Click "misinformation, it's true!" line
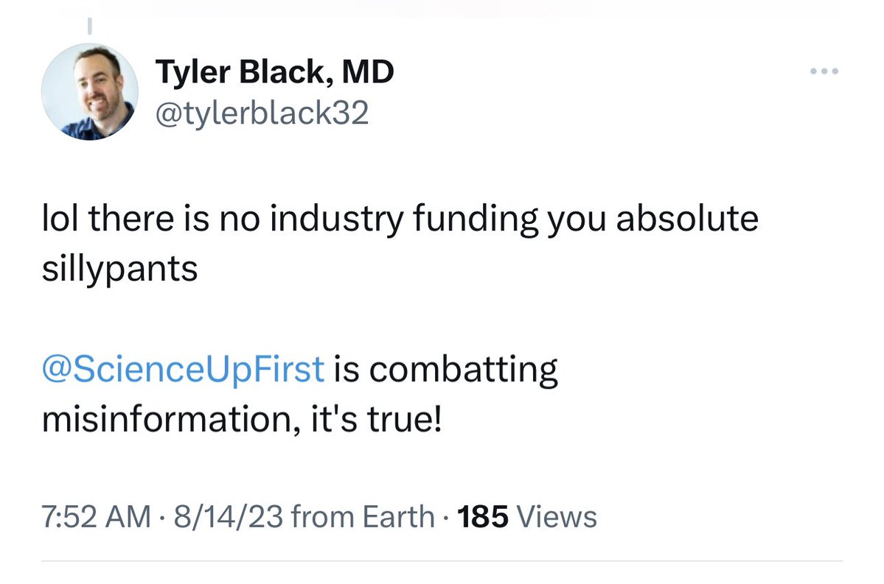Viewport: 884px width, 584px height. tap(241, 420)
